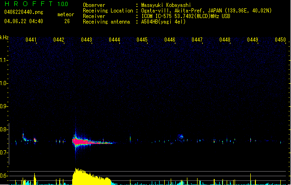Click the 1.1 kHz frequency axis label
Image resolution: width=291 pixels, height=185 pixels.
(4, 60)
